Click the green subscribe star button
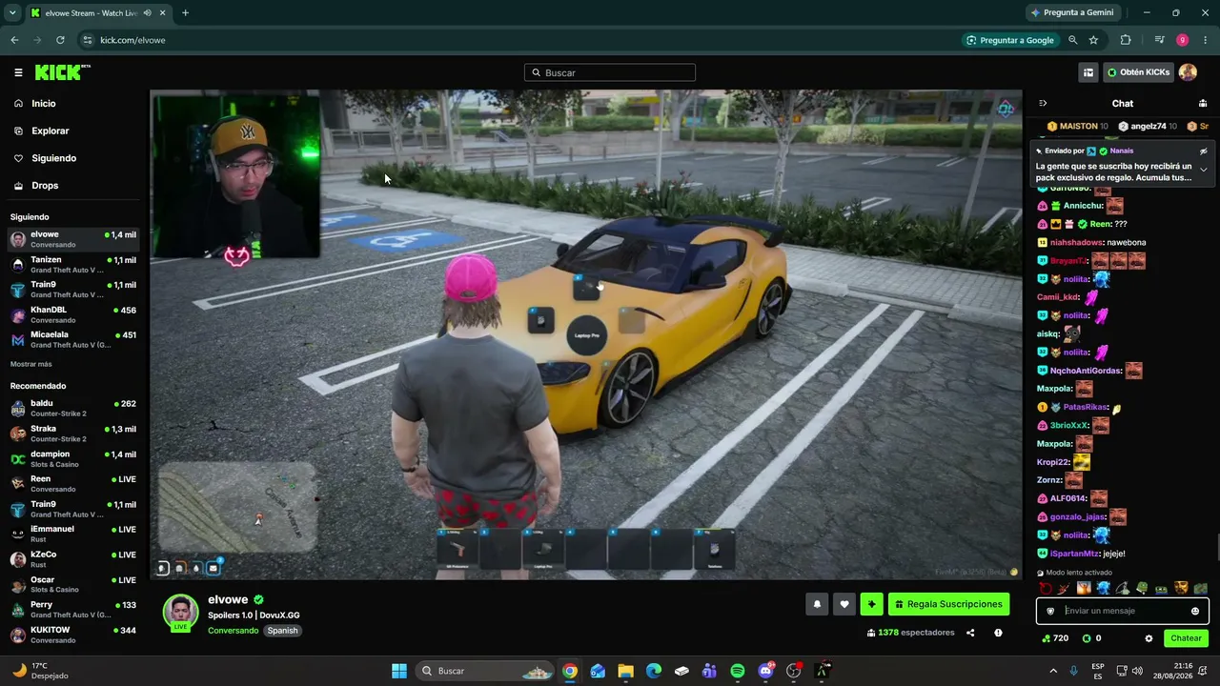 [871, 604]
